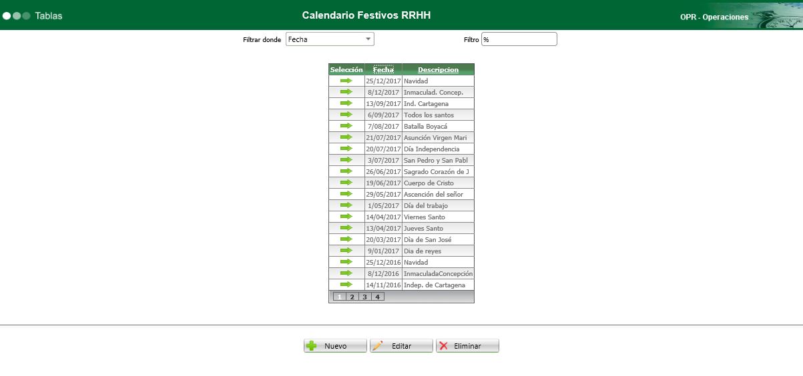Select the Jueves Santo row arrow

click(346, 228)
